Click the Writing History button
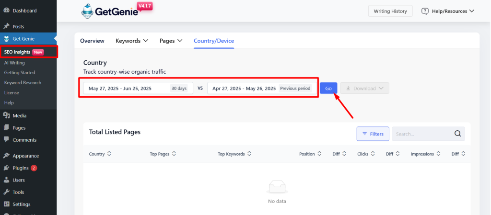 390,11
